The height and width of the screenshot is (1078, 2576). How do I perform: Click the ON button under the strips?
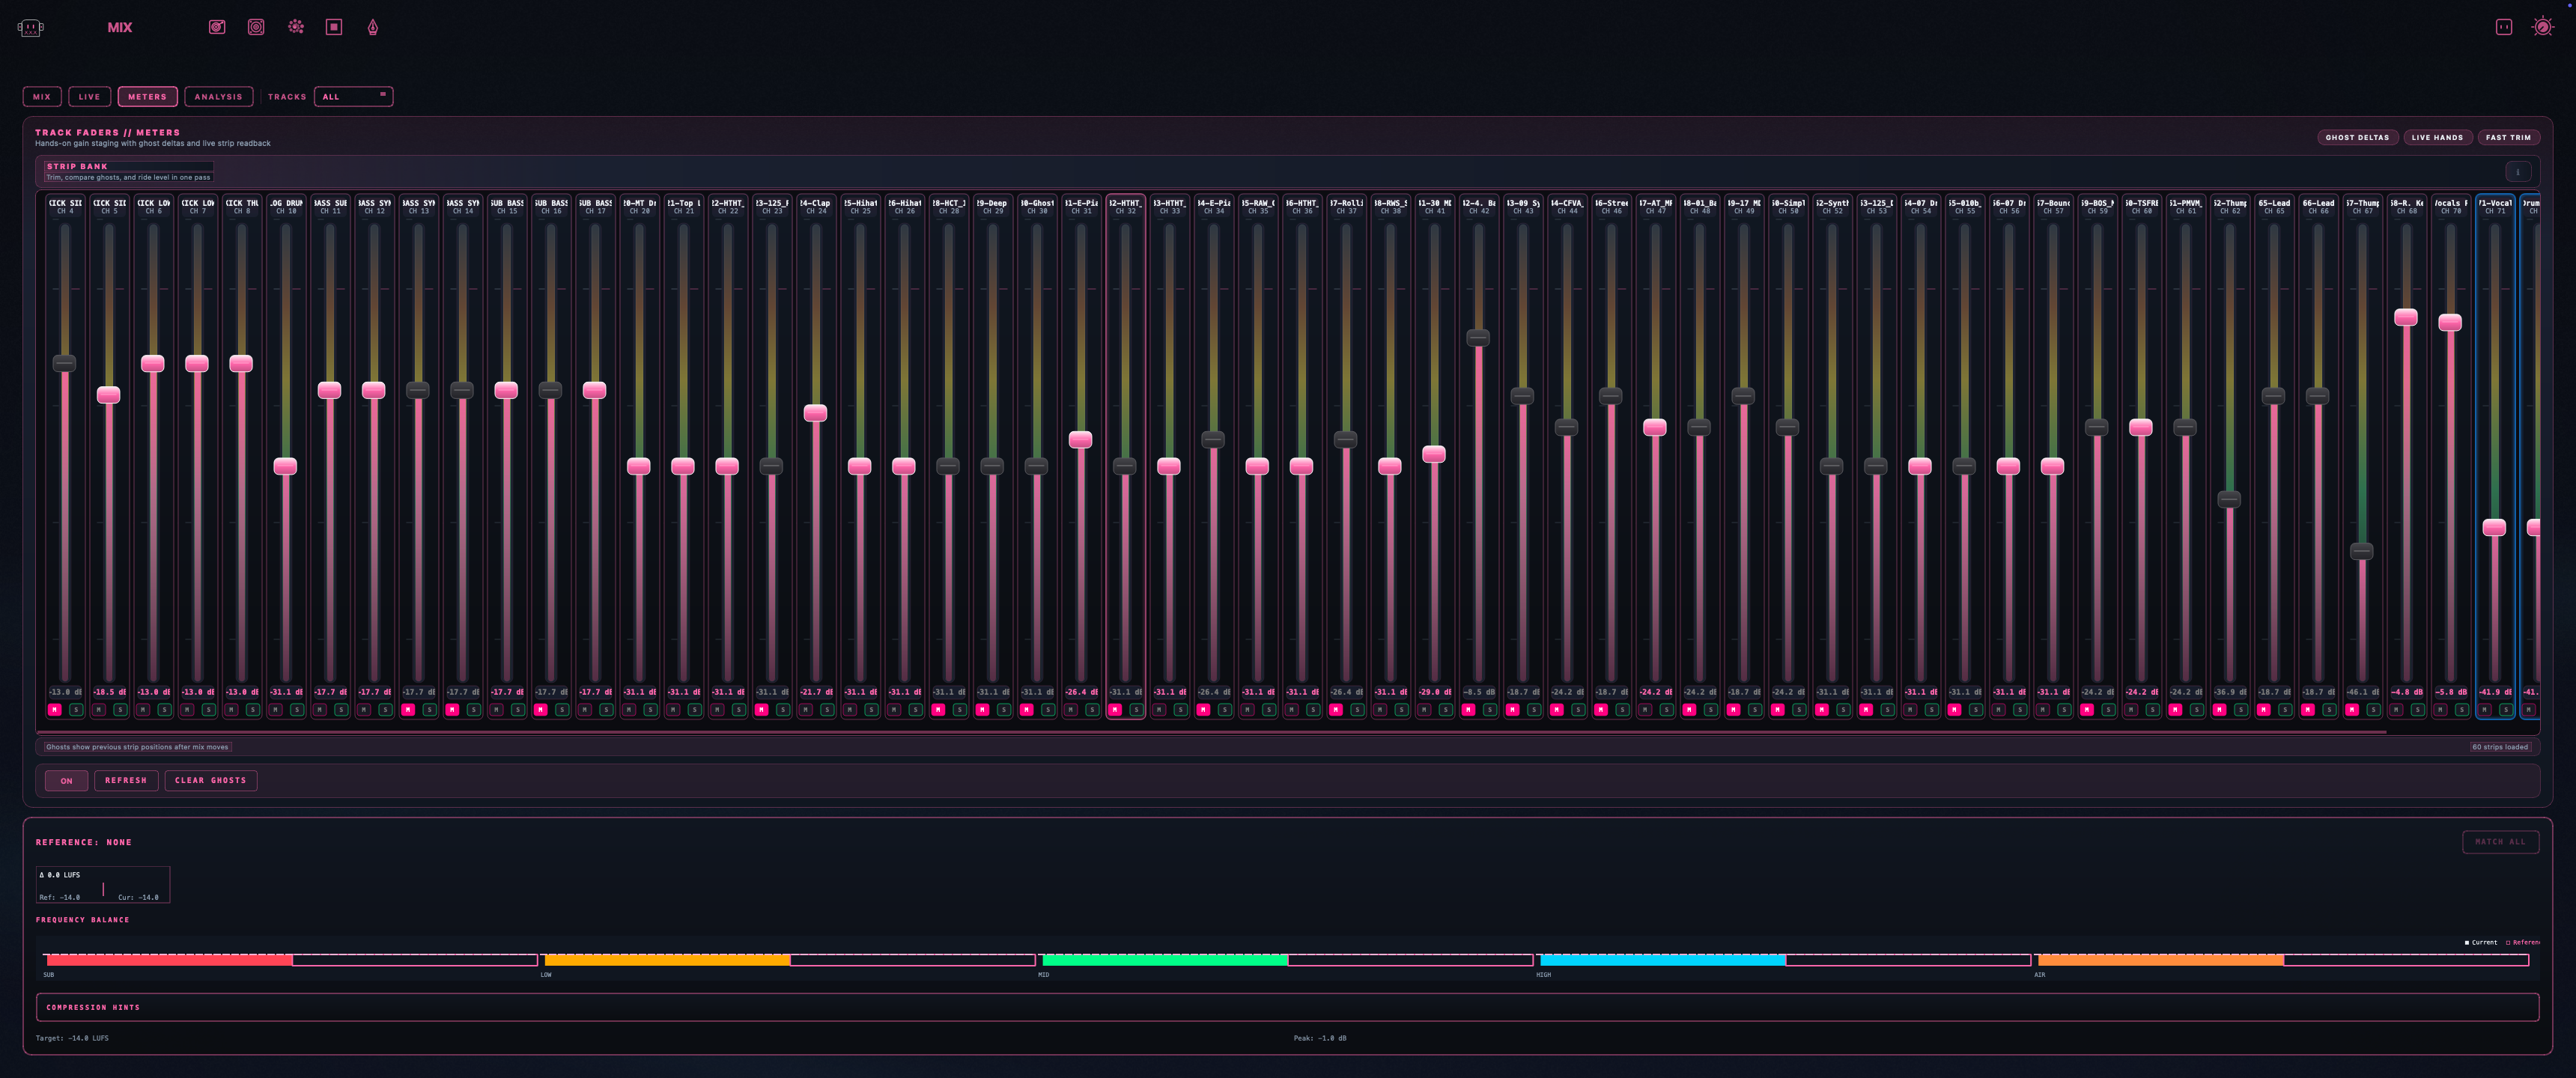66,781
